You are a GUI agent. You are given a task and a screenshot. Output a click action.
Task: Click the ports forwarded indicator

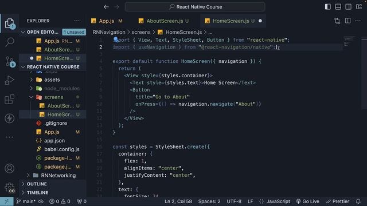pos(81,201)
